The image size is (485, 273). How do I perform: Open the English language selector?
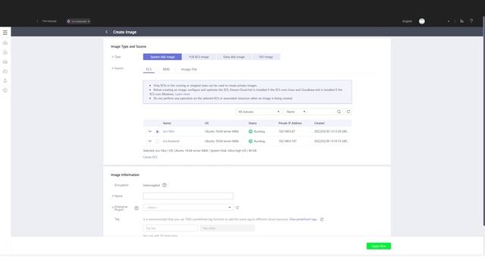[x=407, y=21]
